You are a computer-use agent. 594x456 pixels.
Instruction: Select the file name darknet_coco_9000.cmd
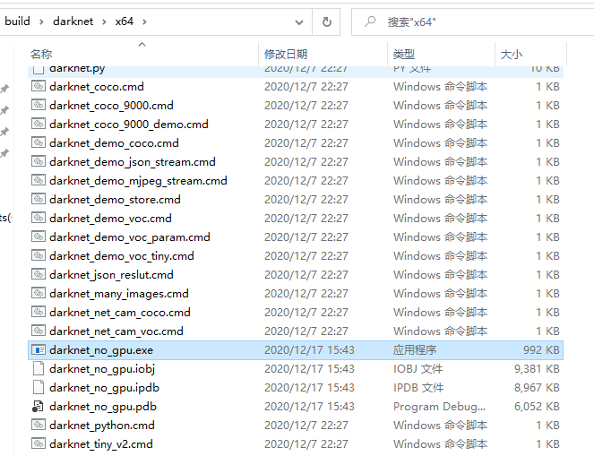111,106
